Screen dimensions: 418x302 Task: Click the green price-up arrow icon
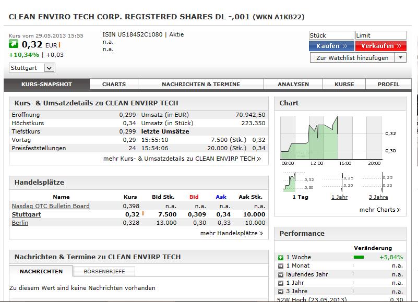pyautogui.click(x=14, y=45)
